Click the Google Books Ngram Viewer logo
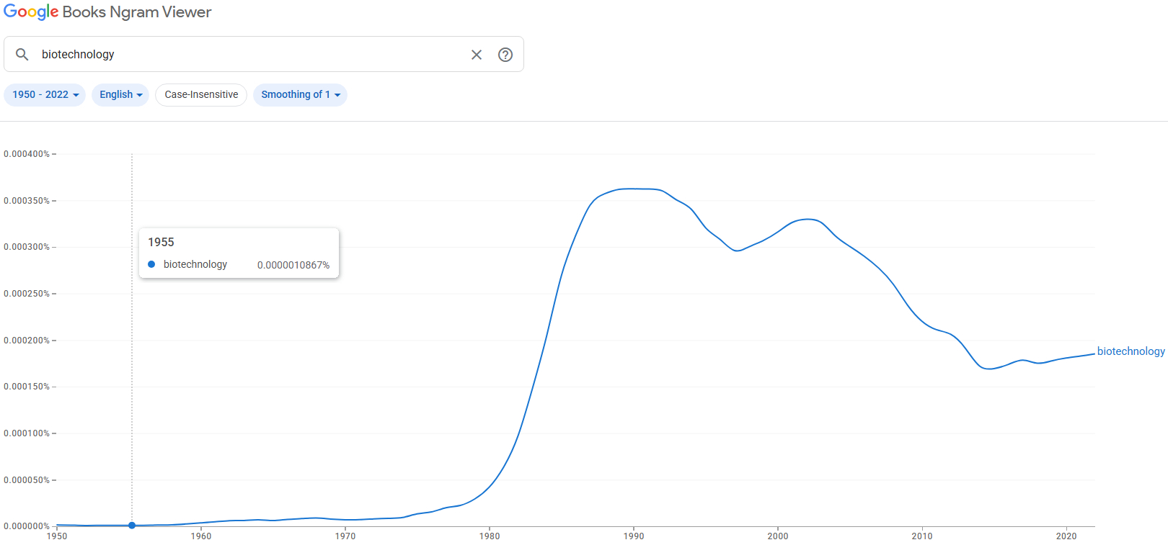Viewport: 1168px width, 545px height. coord(107,12)
